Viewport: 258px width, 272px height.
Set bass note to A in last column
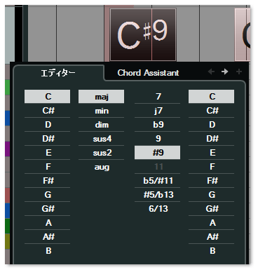pos(211,223)
